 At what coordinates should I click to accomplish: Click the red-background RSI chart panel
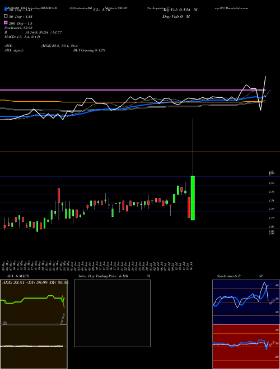(x=246, y=347)
